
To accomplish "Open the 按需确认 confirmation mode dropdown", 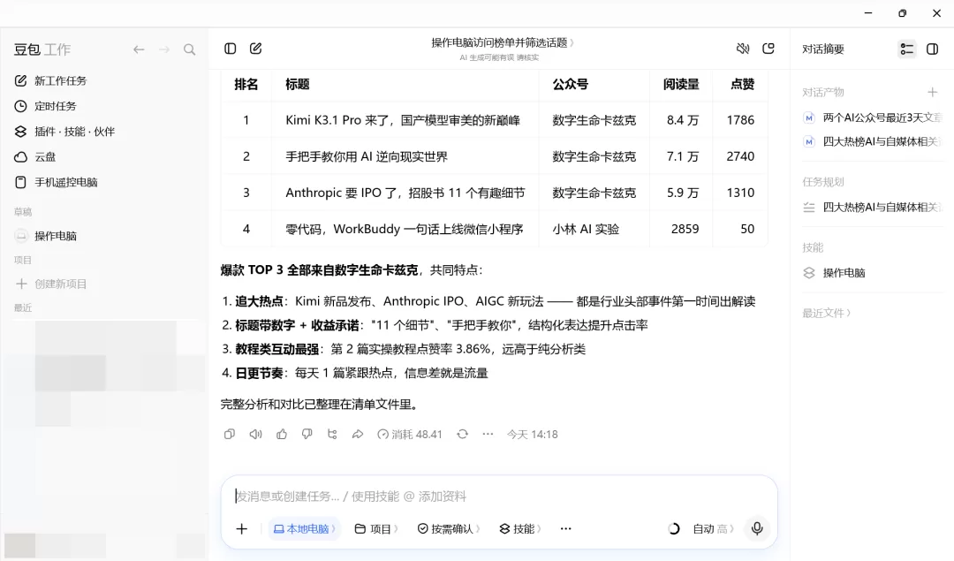I will point(449,528).
